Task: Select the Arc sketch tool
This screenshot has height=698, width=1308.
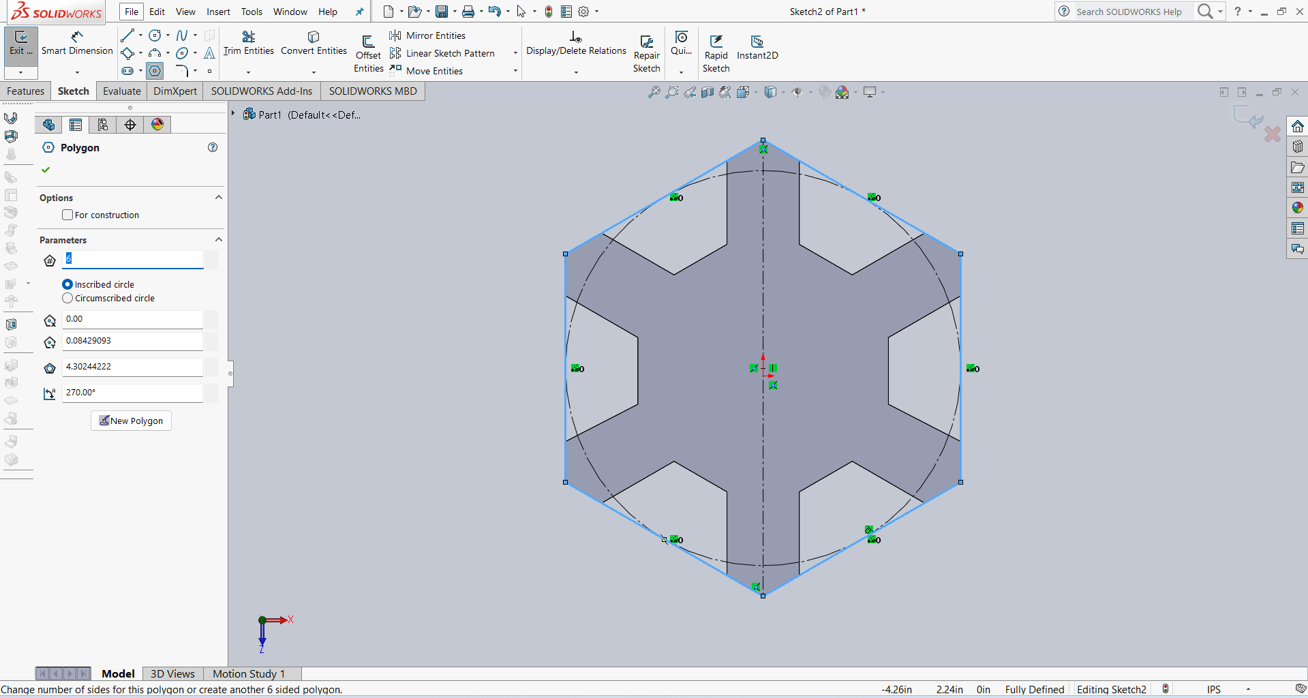Action: pos(155,53)
